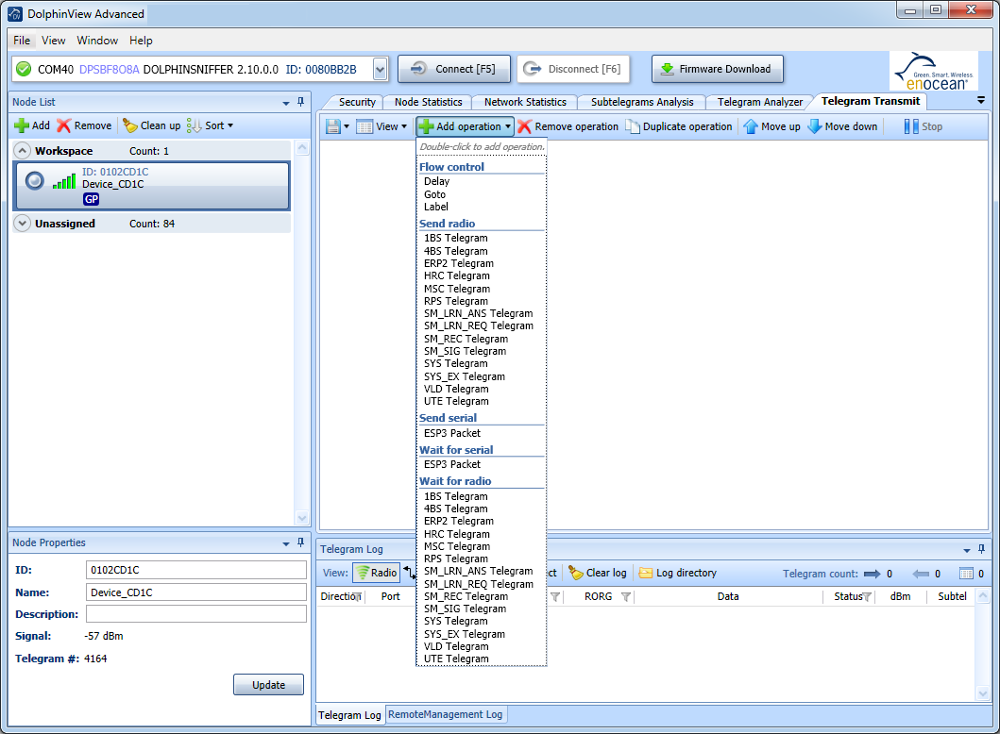1000x734 pixels.
Task: Open Node Properties panel options arrow
Action: tap(286, 543)
